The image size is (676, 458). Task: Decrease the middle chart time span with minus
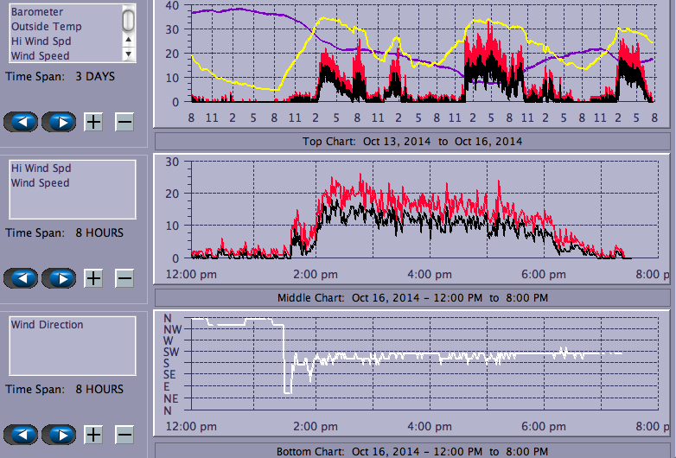pyautogui.click(x=124, y=278)
